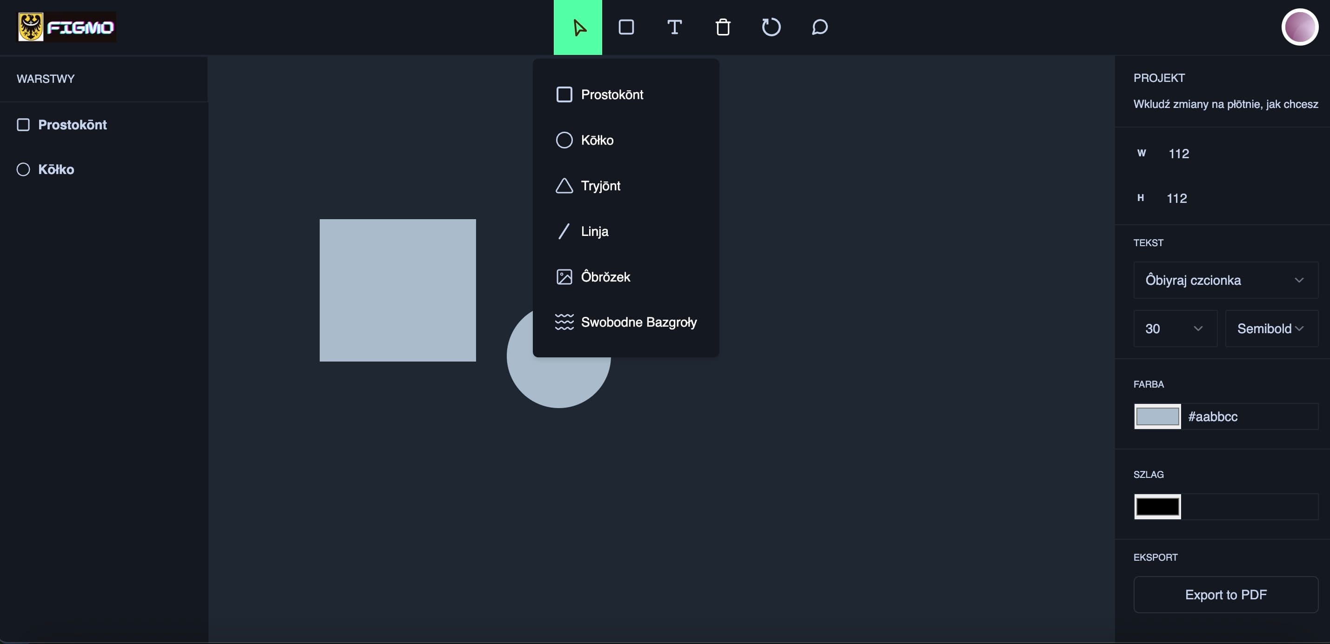Select Swobodne Bazgroły freeform option
This screenshot has width=1330, height=644.
[638, 322]
